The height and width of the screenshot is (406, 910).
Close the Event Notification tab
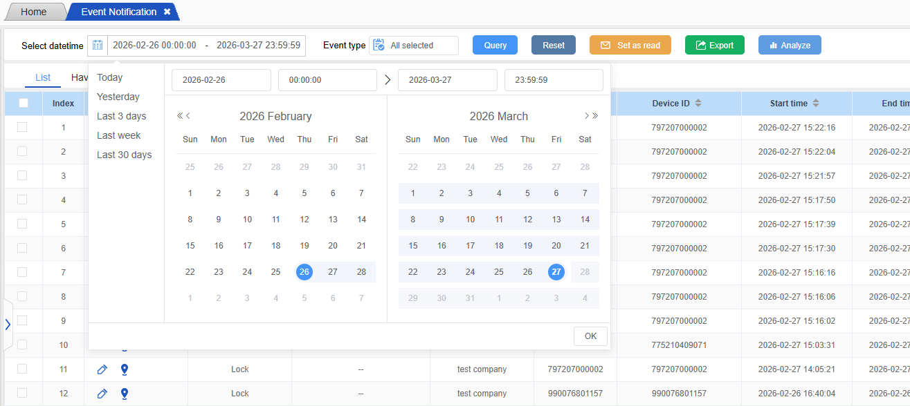click(167, 12)
